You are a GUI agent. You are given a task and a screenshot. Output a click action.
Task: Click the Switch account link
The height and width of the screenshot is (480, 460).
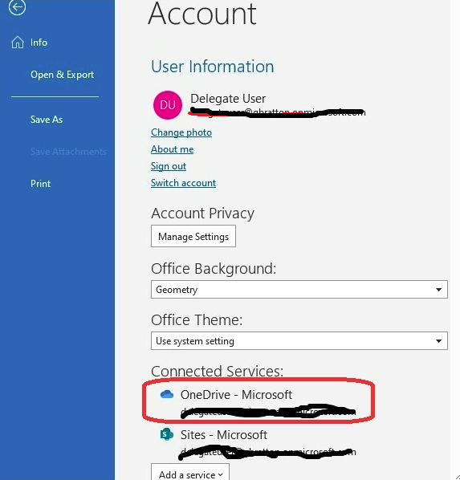[x=184, y=183]
